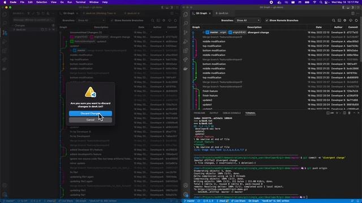Open Git Graph repository settings gear, right window

(x=345, y=20)
